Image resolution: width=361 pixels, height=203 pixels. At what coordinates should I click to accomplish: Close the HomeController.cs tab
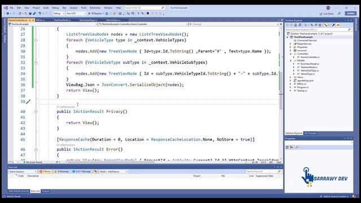pos(33,20)
